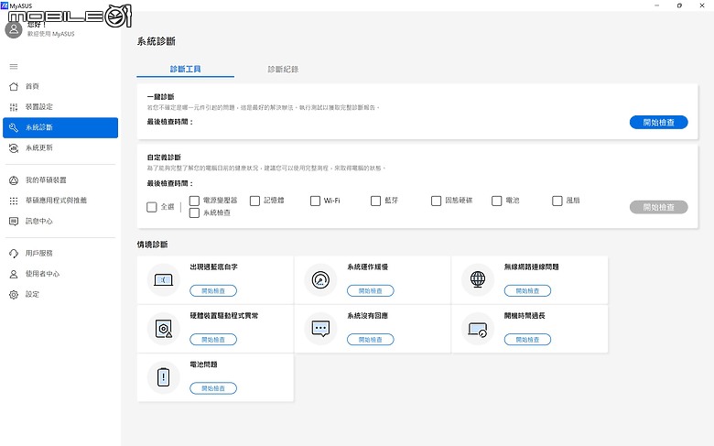Click the 裝置設定 sliders icon
Viewport: 714px width, 446px height.
(14, 107)
